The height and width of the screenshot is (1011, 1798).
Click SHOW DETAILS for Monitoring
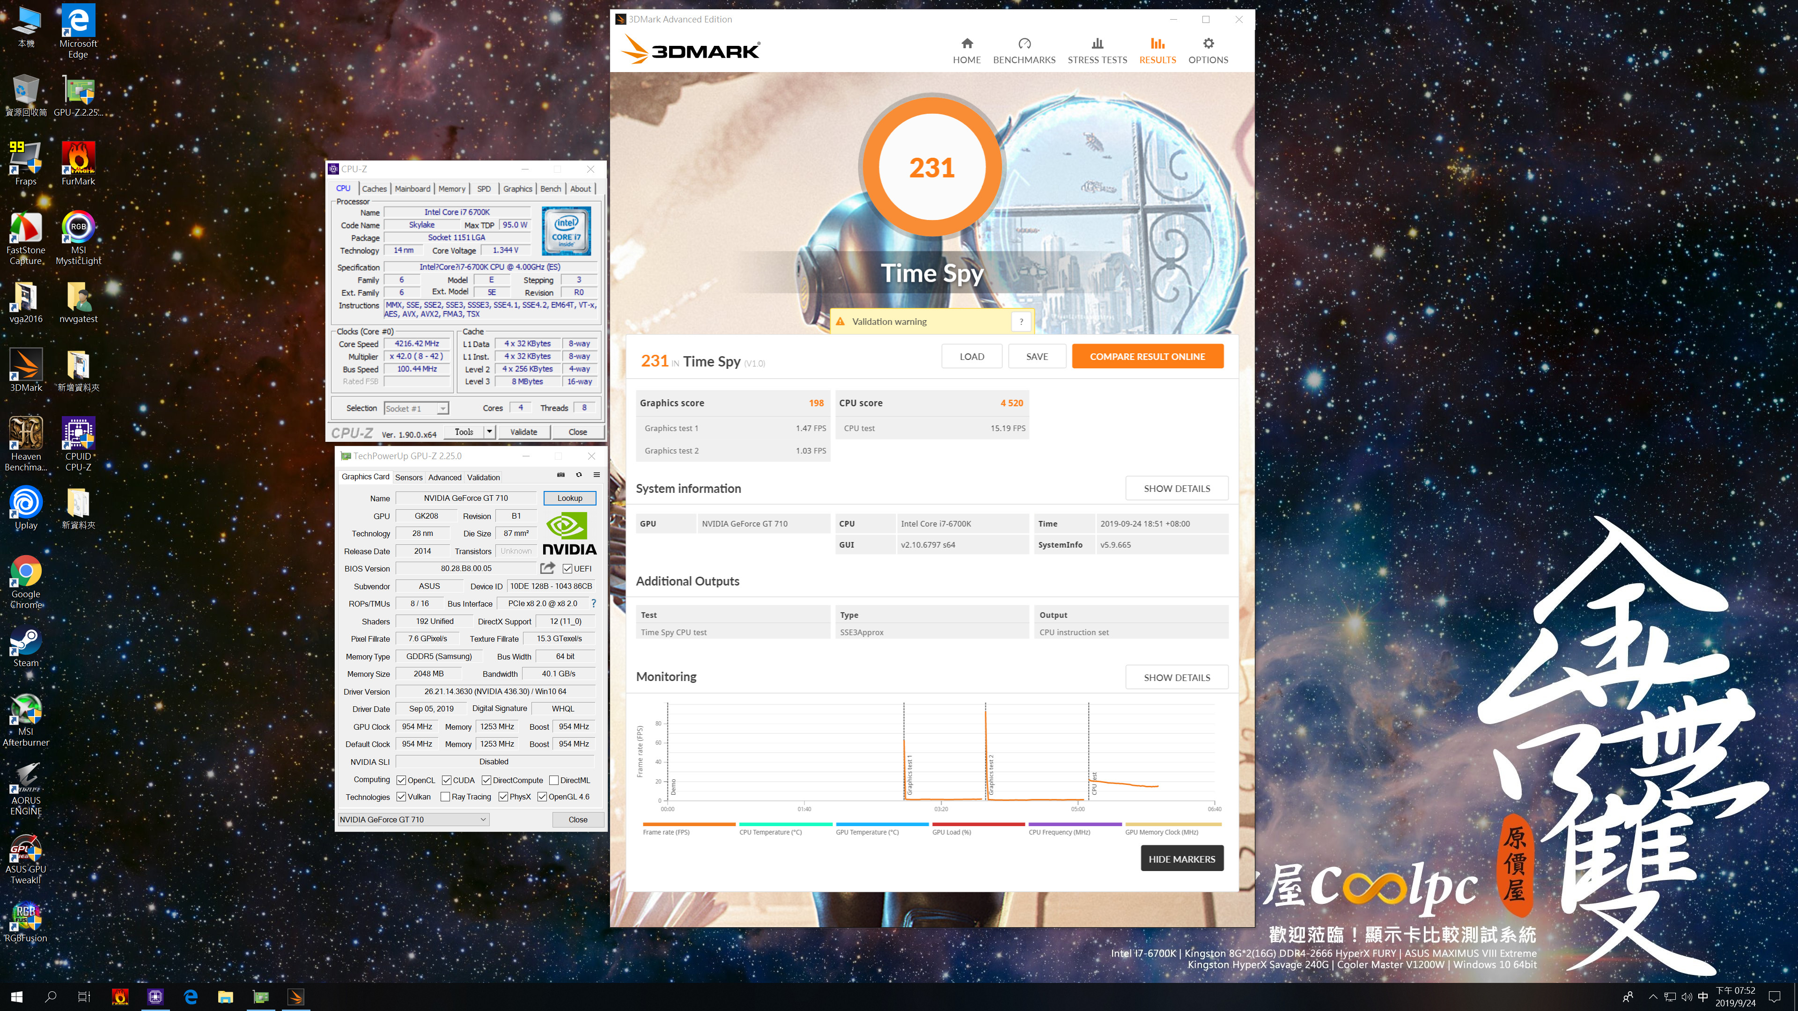pos(1177,677)
